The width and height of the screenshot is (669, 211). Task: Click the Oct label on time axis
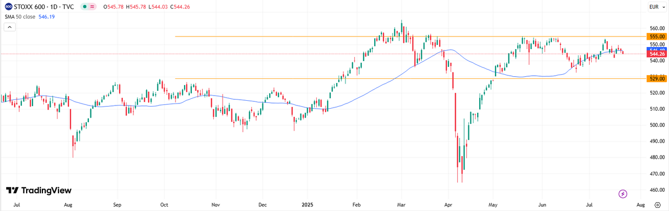point(164,205)
